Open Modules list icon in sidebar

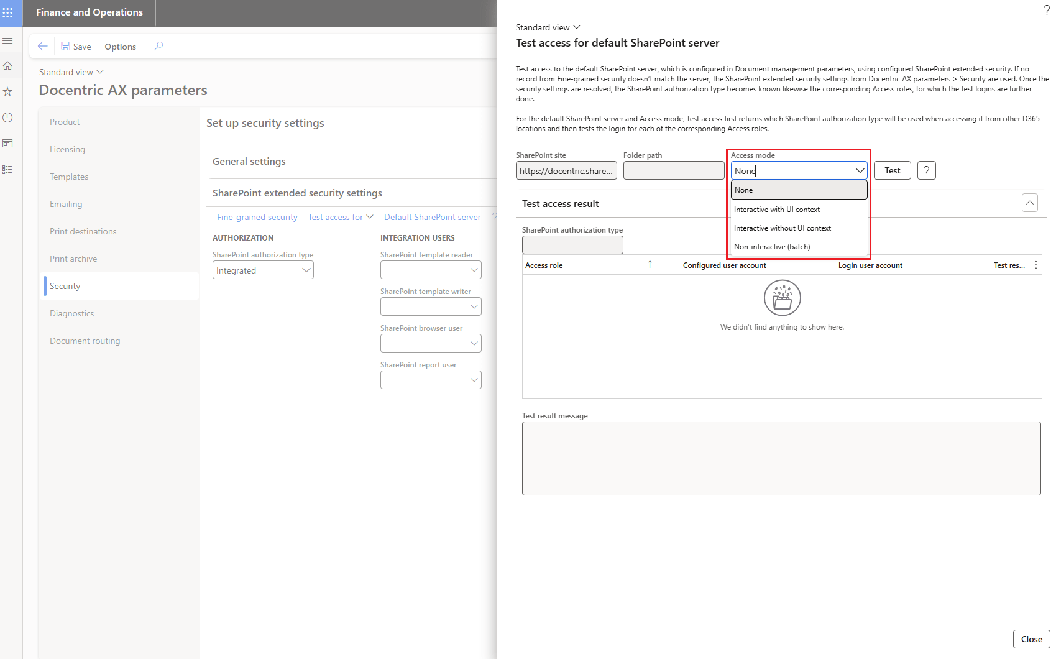point(8,170)
